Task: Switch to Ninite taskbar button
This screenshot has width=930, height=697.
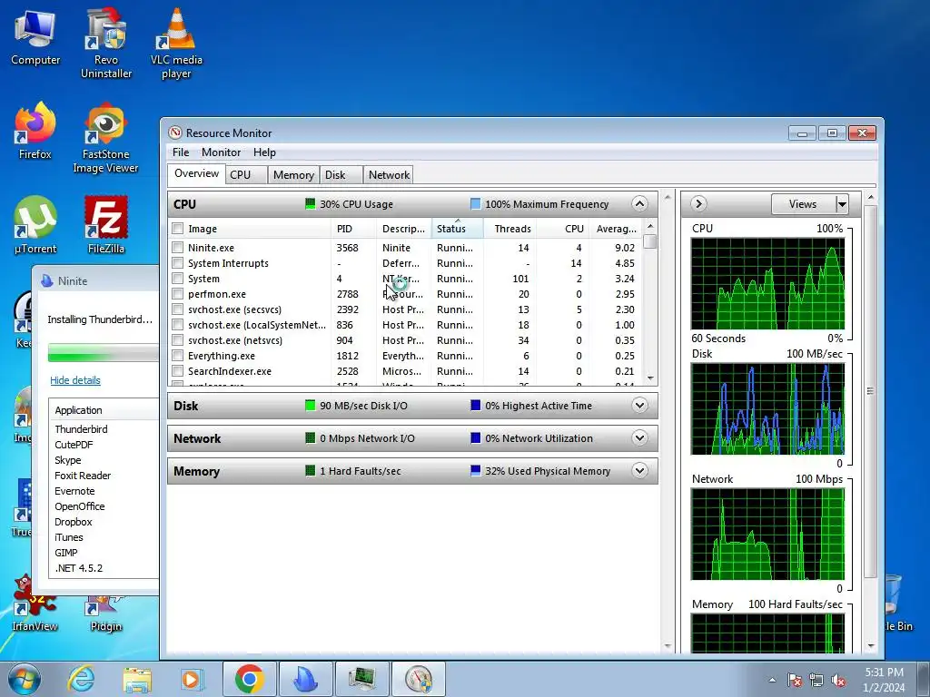Action: [x=305, y=679]
